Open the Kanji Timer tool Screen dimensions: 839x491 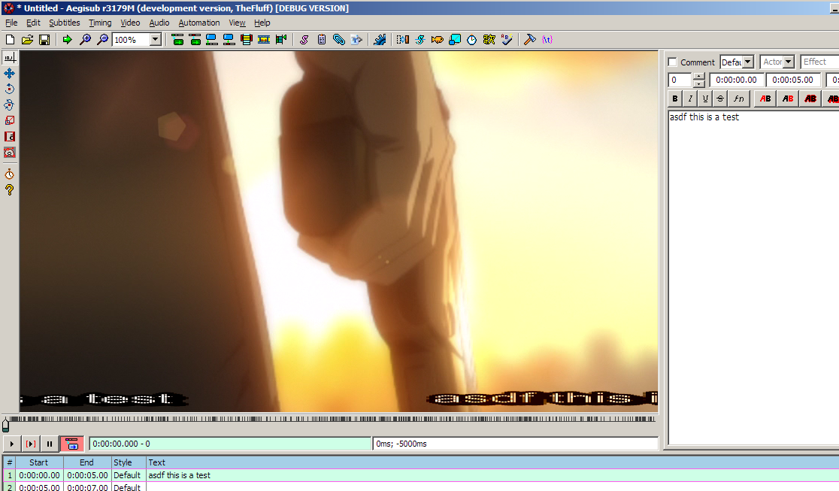click(x=489, y=40)
